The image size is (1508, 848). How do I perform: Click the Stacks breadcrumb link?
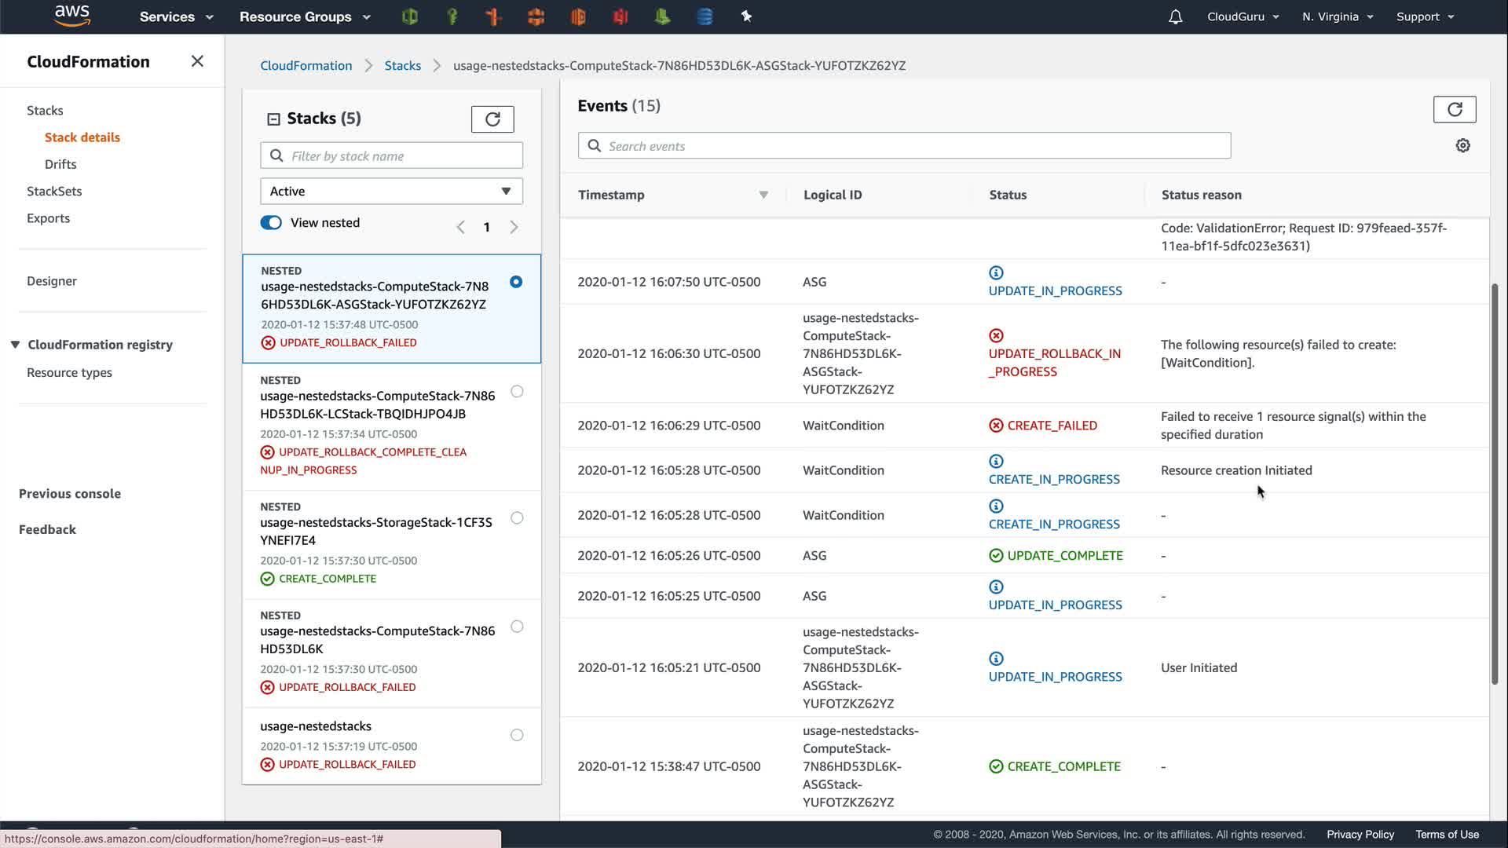pos(402,66)
